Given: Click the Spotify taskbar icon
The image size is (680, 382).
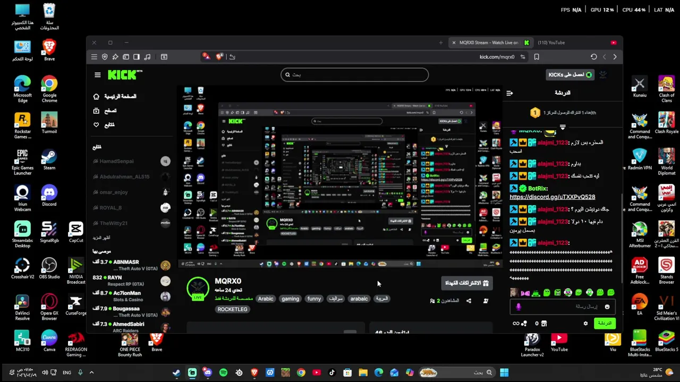Looking at the screenshot, I should [x=223, y=372].
